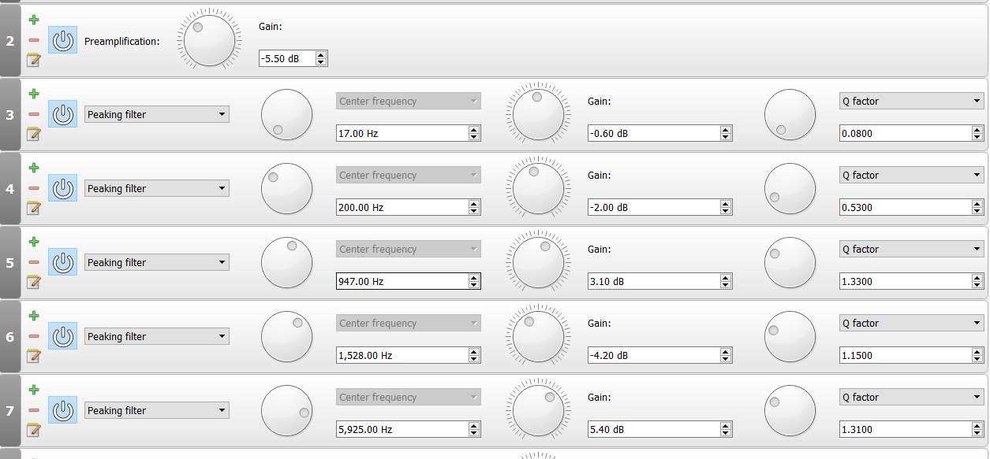
Task: Open the notepad edit icon in row 4
Action: [x=33, y=208]
